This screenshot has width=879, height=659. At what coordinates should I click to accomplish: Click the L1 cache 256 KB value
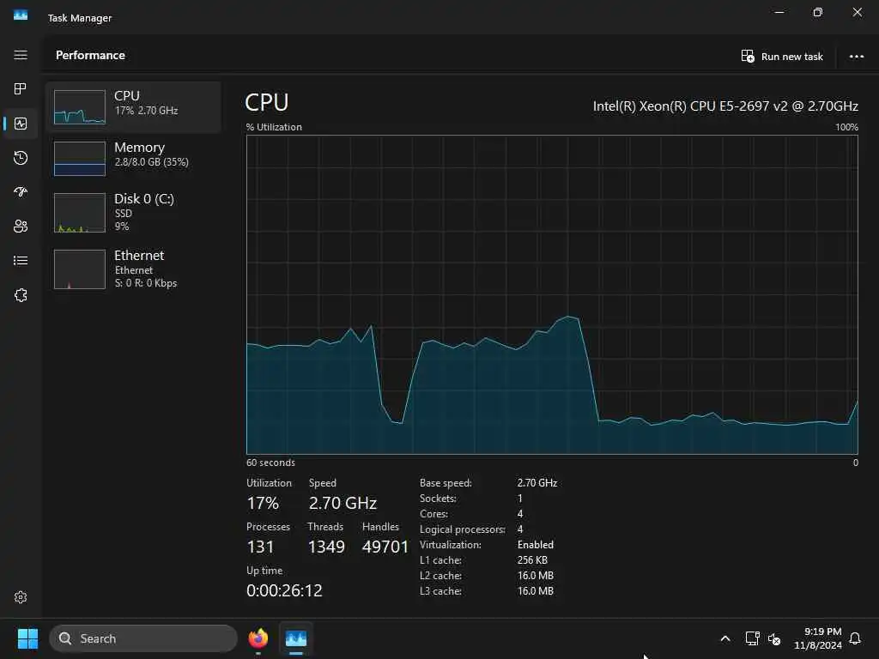click(x=532, y=559)
